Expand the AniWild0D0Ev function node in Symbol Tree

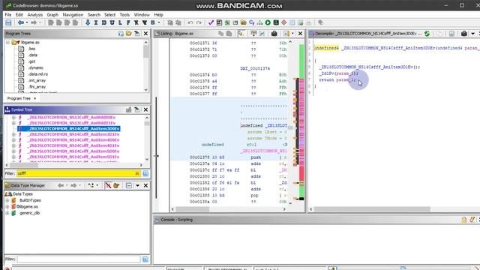[13, 118]
